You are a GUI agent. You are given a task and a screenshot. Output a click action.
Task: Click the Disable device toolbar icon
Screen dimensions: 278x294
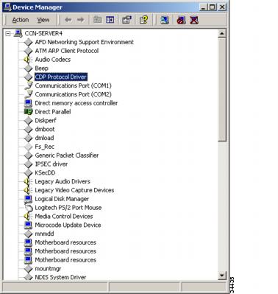(181, 20)
